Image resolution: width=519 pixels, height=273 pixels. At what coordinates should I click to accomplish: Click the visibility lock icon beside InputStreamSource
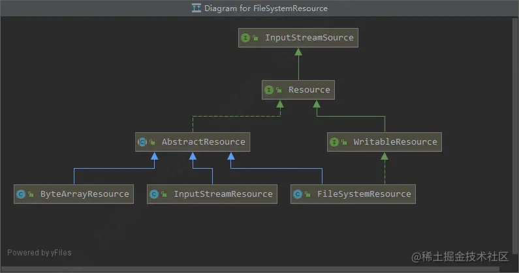(x=255, y=38)
